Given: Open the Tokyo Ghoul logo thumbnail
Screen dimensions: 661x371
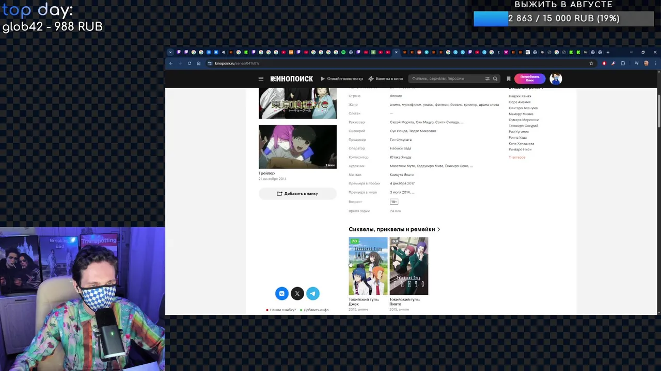Looking at the screenshot, I should [x=297, y=104].
